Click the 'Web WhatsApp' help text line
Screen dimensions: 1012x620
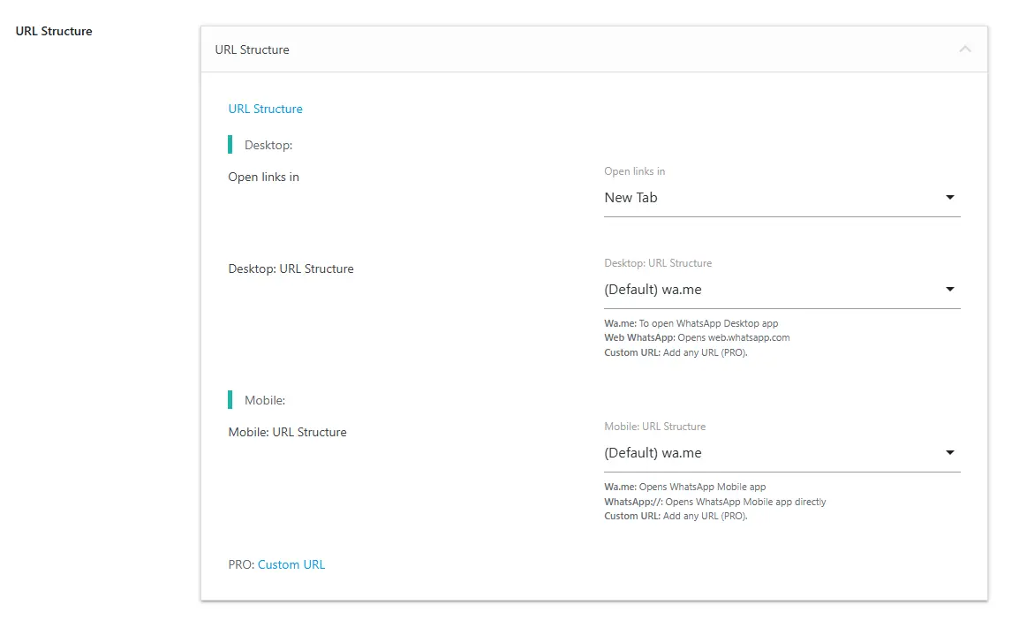pyautogui.click(x=697, y=337)
